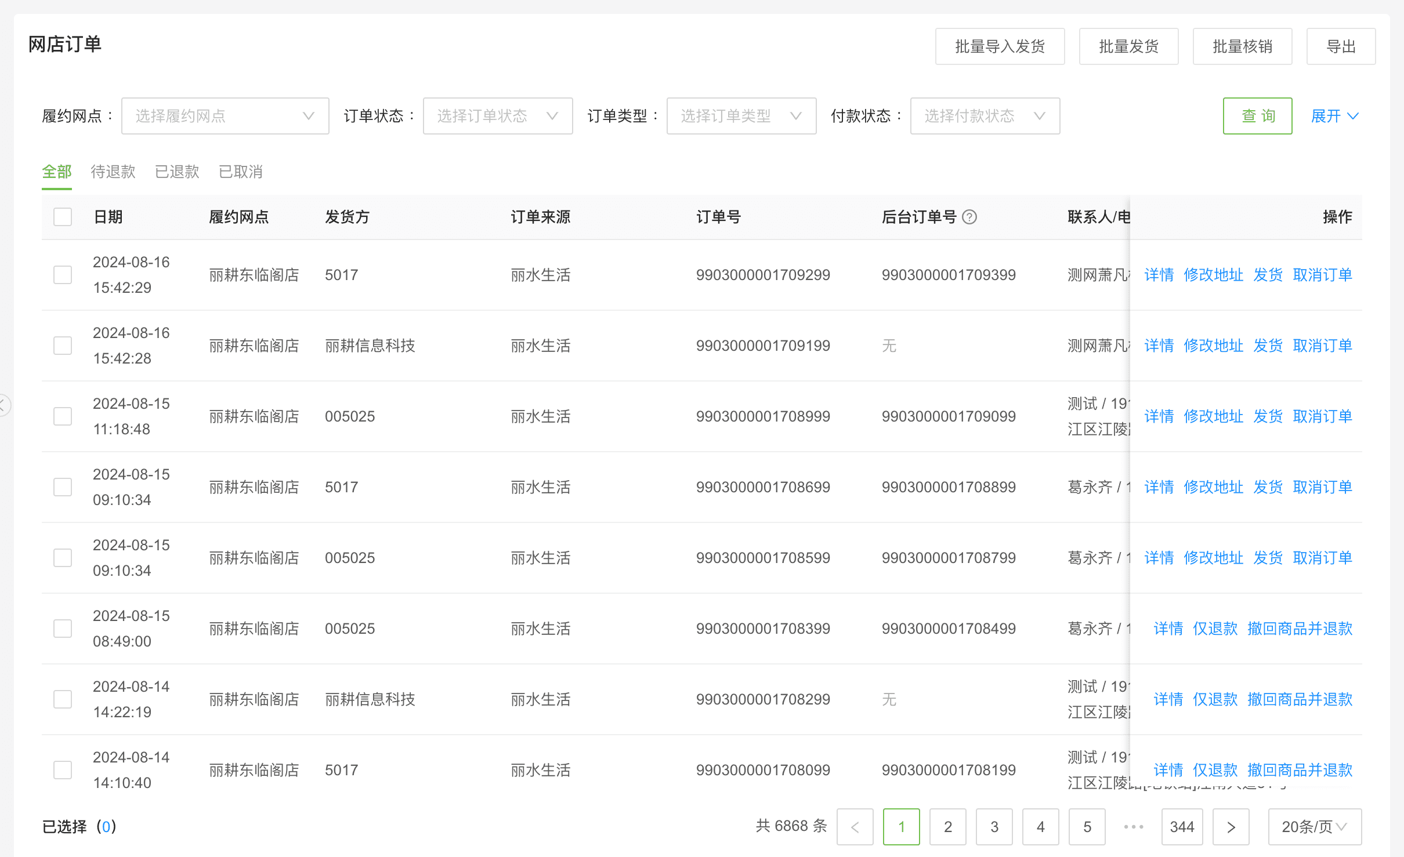Toggle the select-all checkbox in header

[63, 217]
